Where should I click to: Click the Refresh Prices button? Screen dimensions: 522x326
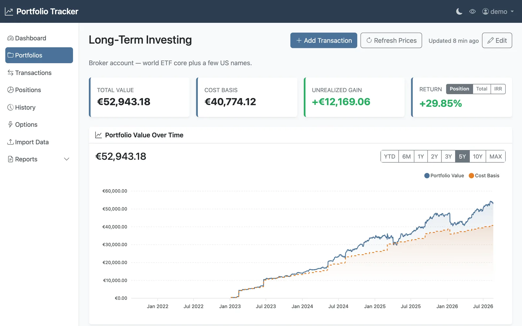(x=391, y=40)
